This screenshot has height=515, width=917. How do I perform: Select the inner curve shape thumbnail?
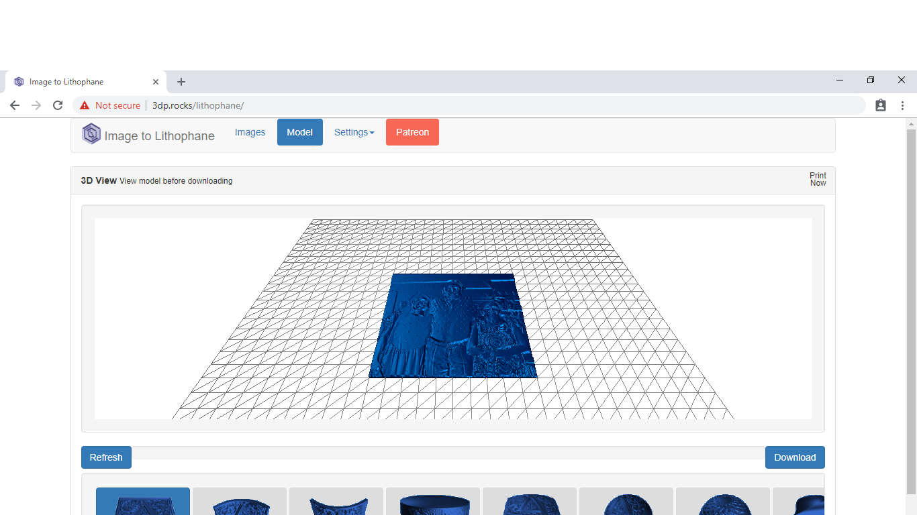click(336, 502)
